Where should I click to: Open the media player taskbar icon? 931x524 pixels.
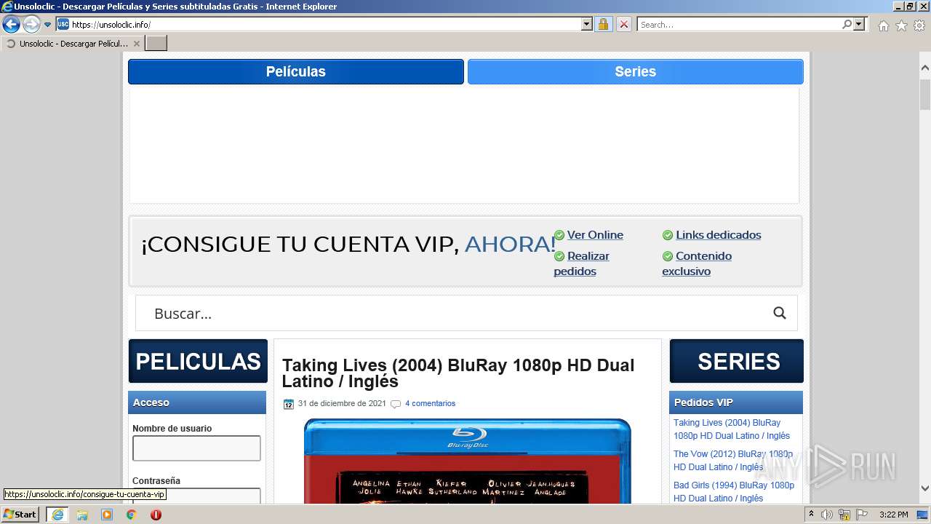coord(107,515)
